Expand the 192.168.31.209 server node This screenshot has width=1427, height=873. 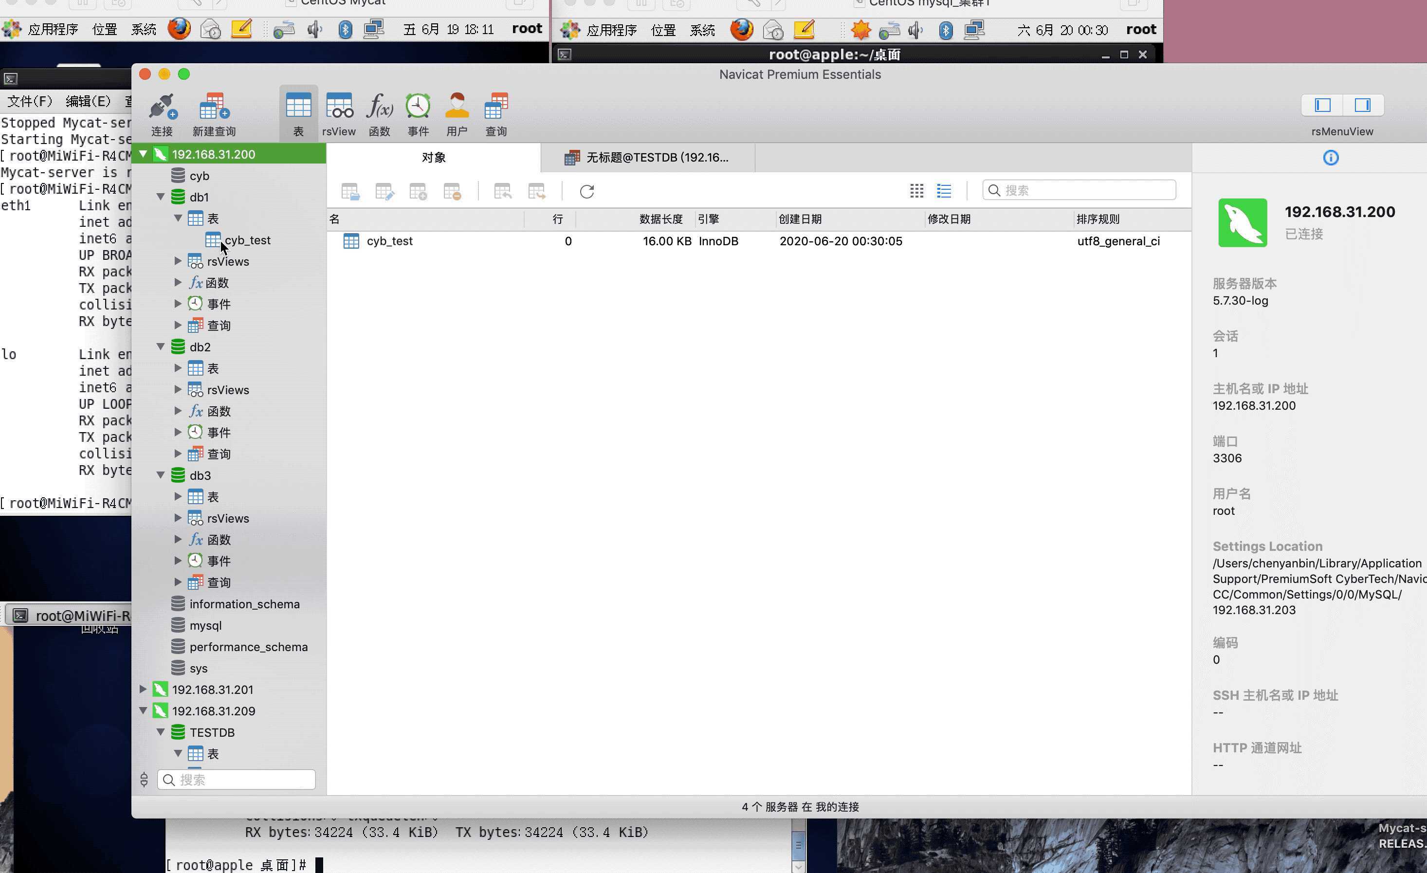pos(145,711)
